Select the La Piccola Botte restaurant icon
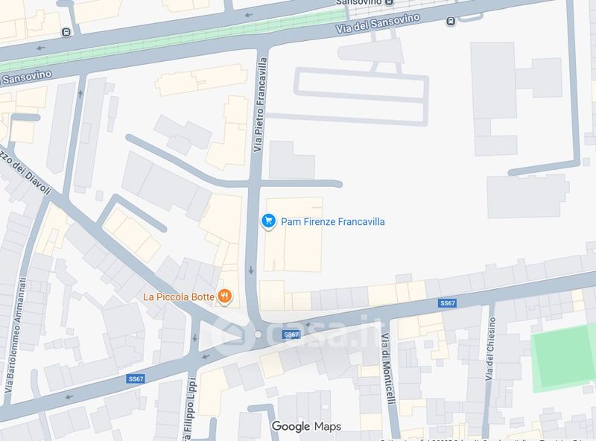The image size is (596, 441). point(225,296)
